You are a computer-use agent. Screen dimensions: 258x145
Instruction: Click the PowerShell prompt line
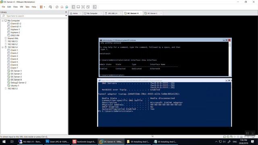pyautogui.click(x=115, y=111)
